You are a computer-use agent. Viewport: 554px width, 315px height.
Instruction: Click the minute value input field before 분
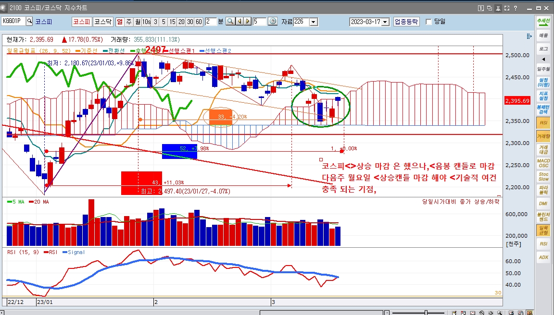(211, 22)
